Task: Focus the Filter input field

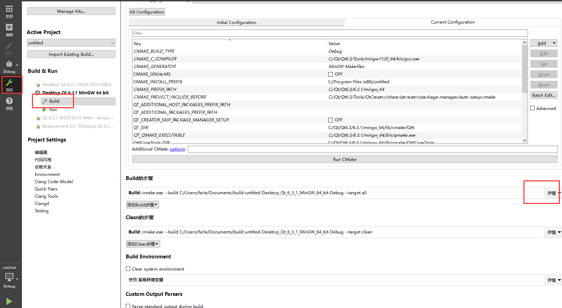Action: [330, 33]
